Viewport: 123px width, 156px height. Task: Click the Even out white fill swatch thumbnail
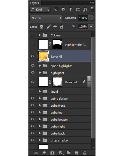[43, 82]
